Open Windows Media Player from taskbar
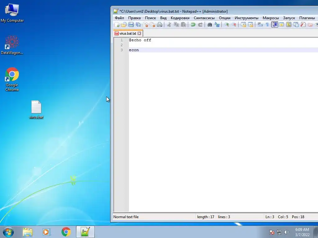This screenshot has height=238, width=318. 47,232
